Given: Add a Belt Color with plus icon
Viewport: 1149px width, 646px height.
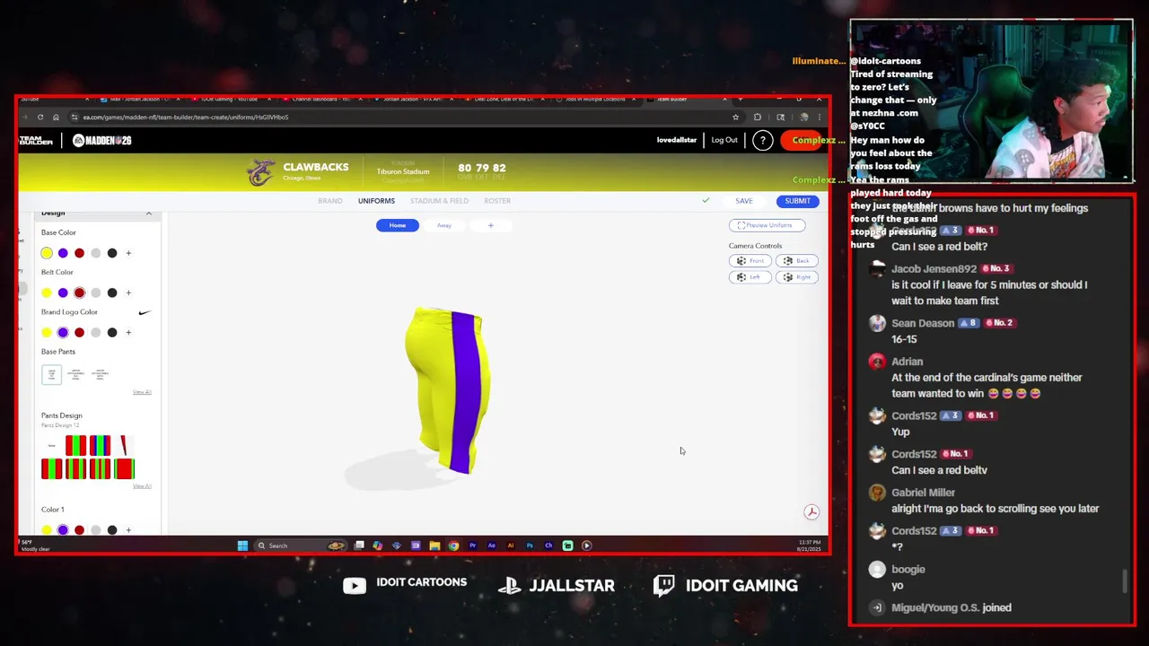Looking at the screenshot, I should point(128,292).
